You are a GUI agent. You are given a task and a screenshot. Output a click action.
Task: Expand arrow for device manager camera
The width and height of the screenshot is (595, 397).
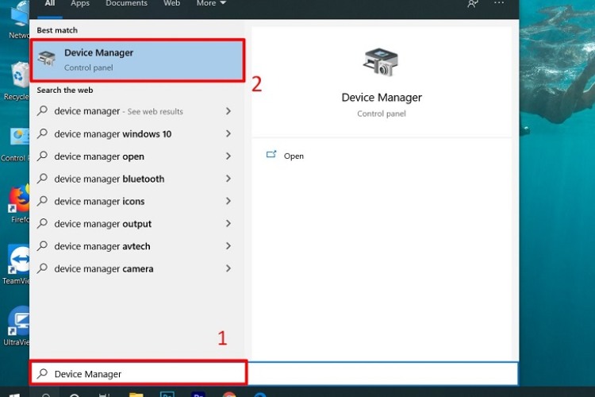click(228, 268)
